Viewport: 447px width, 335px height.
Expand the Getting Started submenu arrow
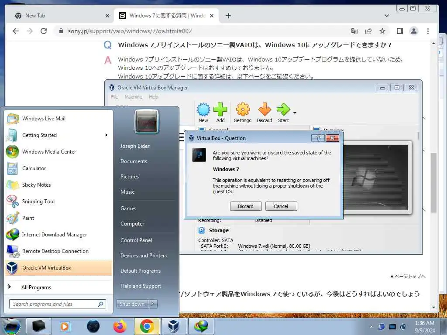point(107,135)
